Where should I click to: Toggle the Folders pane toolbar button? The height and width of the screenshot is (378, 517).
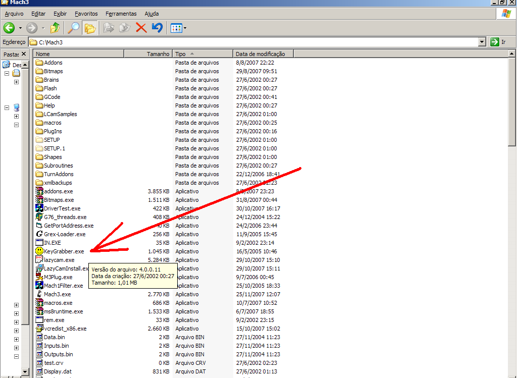pyautogui.click(x=90, y=28)
